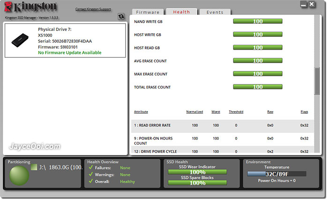
Task: Click the Threshold column header
Action: tap(236, 112)
